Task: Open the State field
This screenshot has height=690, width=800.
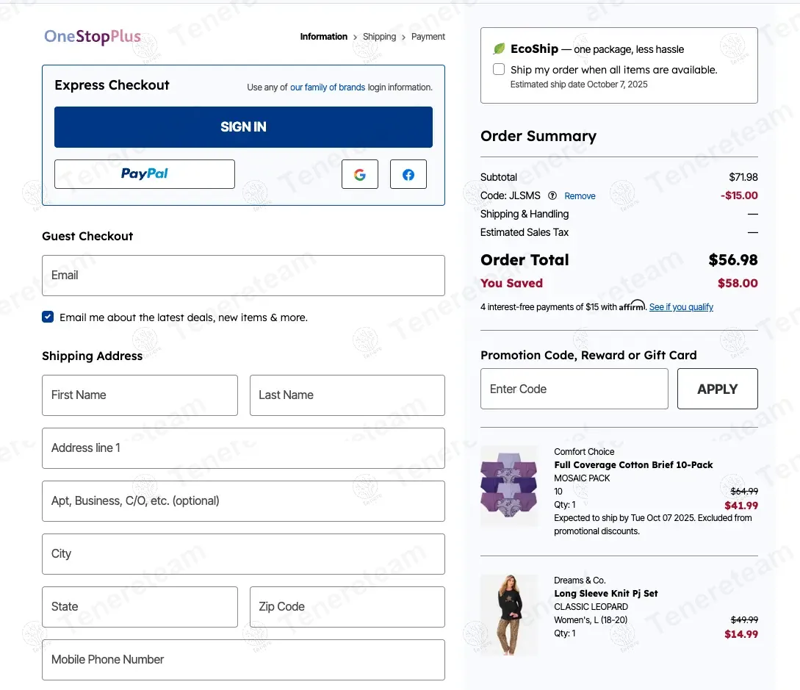Action: pos(140,607)
